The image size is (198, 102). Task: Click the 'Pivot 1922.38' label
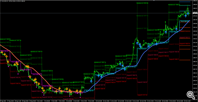pos(164,43)
